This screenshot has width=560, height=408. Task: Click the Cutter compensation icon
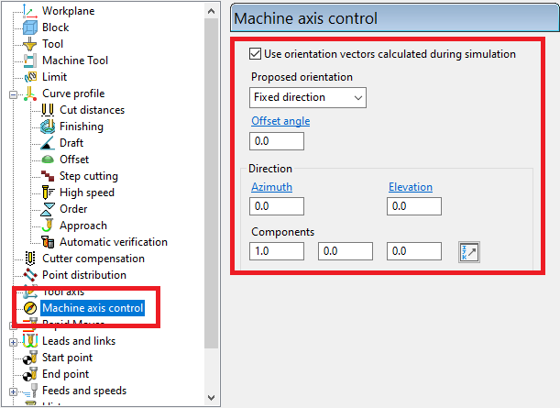tap(29, 259)
